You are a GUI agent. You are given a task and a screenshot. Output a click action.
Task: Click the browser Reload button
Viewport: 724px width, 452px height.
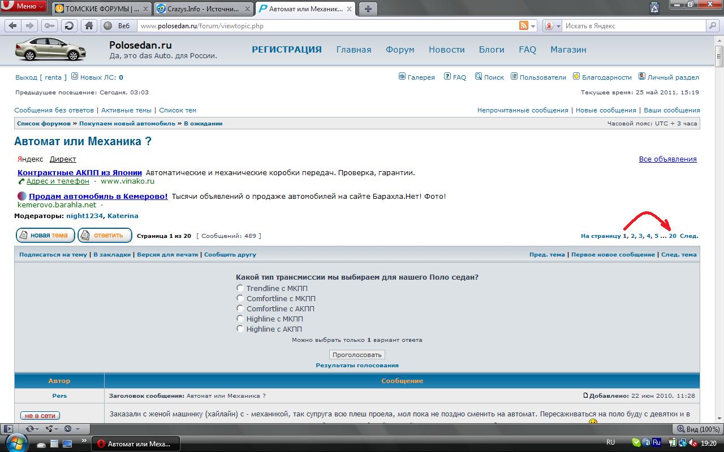(69, 25)
